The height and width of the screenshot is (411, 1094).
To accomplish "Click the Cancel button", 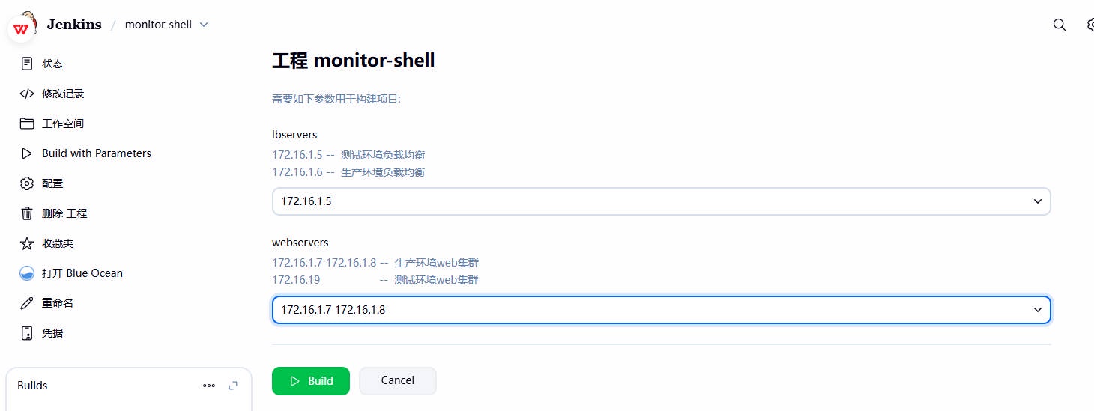I will [x=397, y=380].
